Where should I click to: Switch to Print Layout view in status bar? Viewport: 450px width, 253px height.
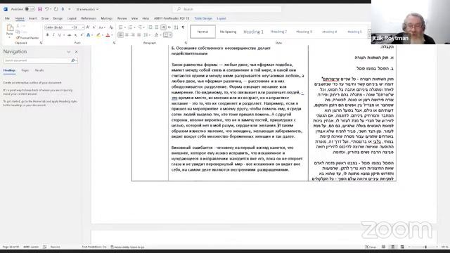coord(393,247)
